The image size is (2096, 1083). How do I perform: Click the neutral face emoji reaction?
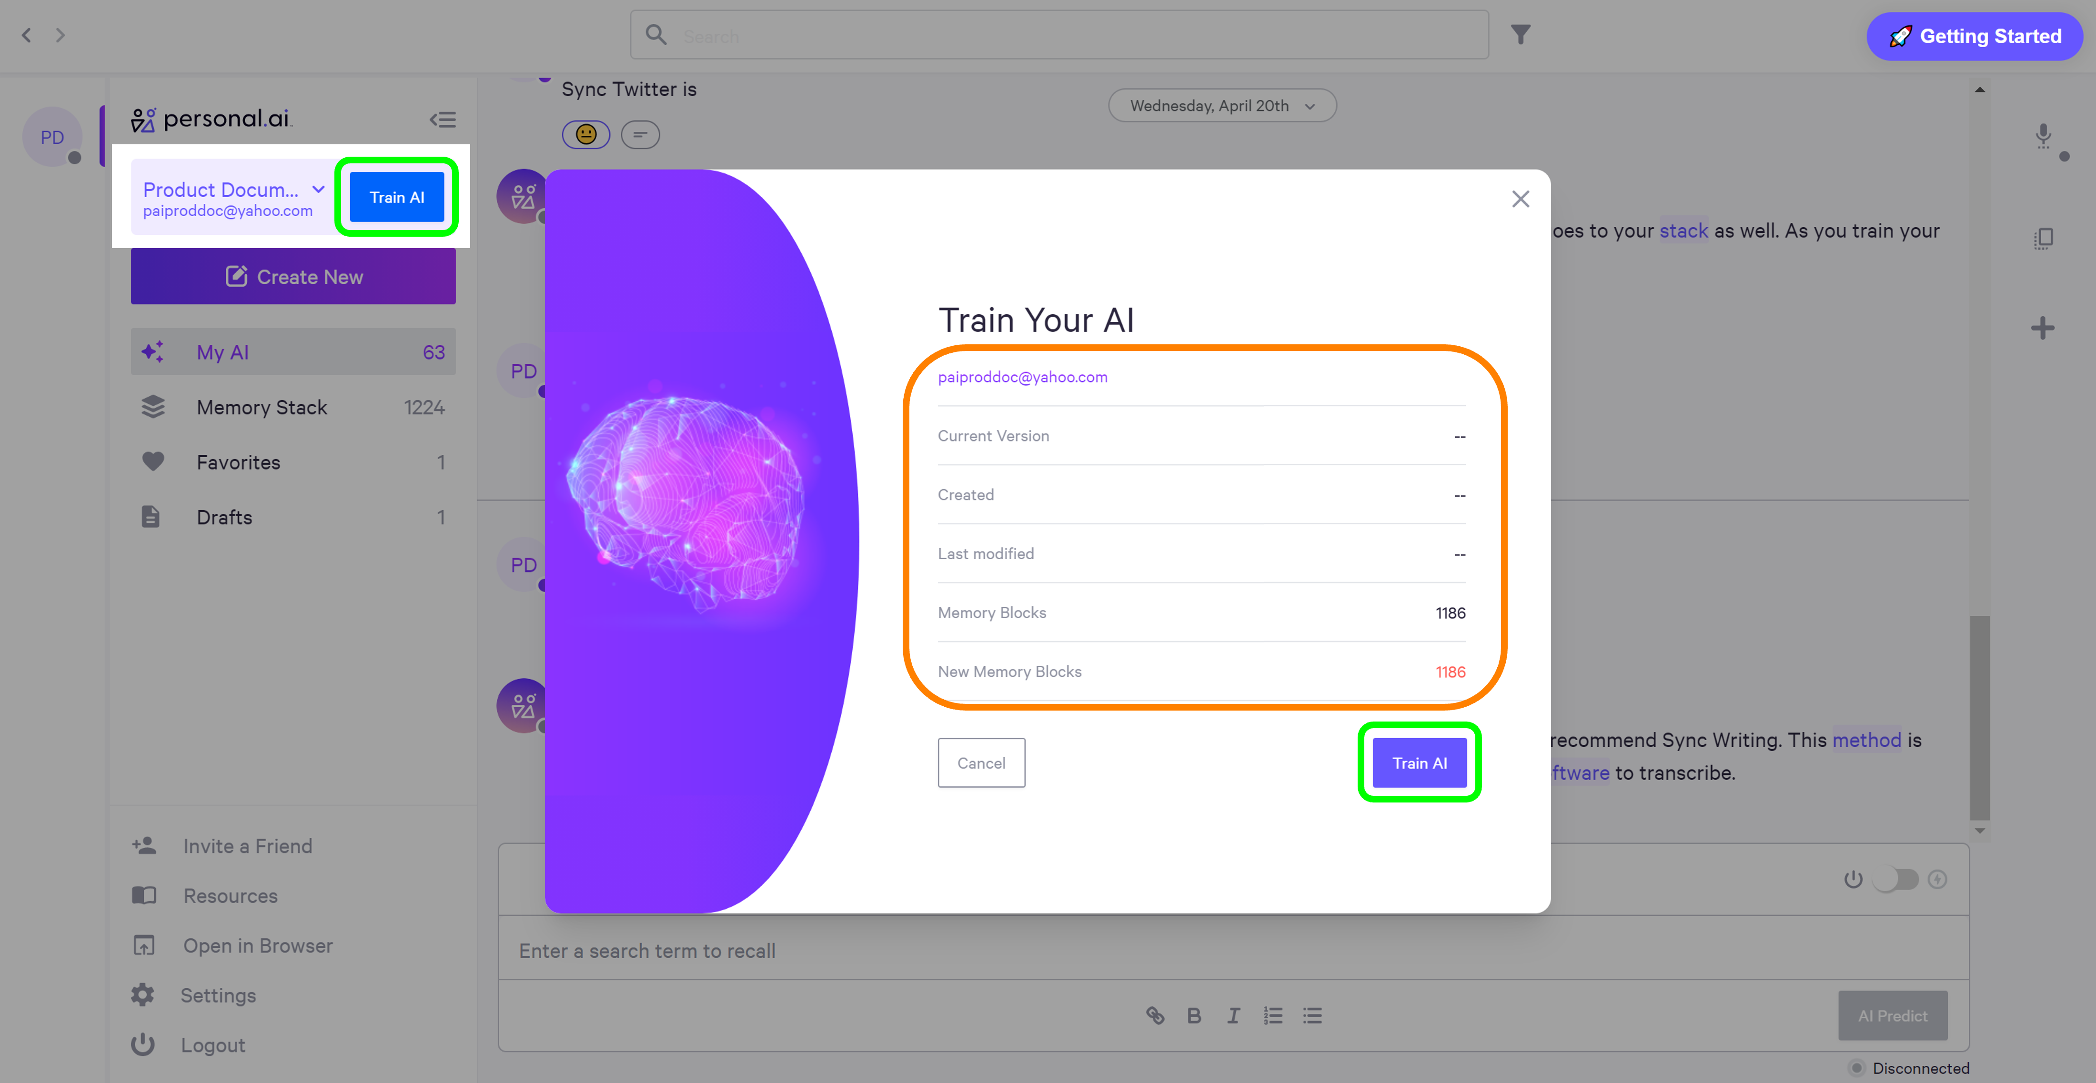586,134
